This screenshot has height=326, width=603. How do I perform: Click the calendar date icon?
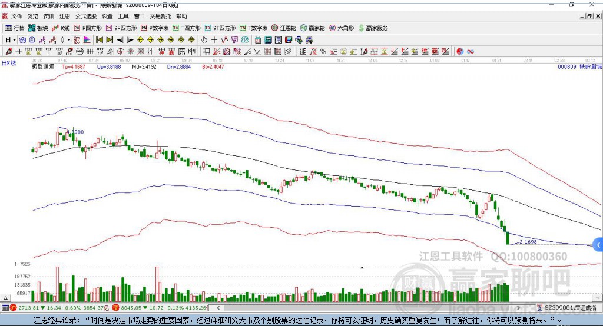(258, 40)
